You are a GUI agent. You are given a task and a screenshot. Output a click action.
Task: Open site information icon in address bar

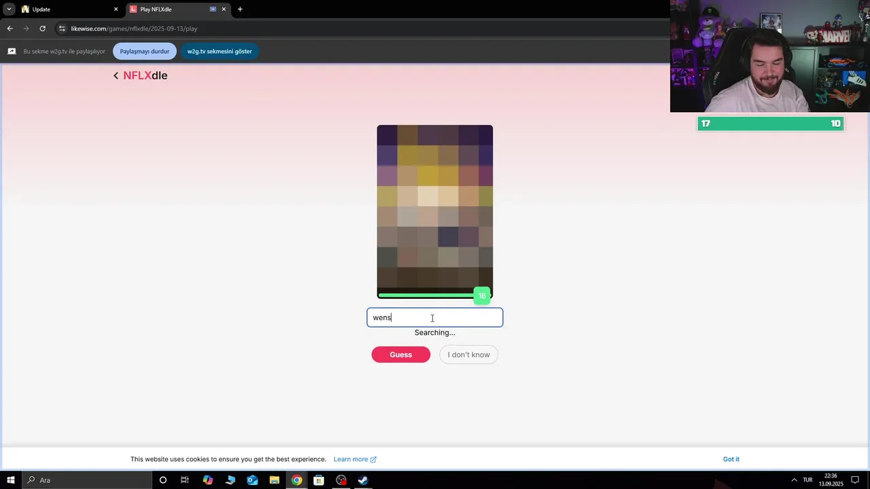tap(62, 29)
